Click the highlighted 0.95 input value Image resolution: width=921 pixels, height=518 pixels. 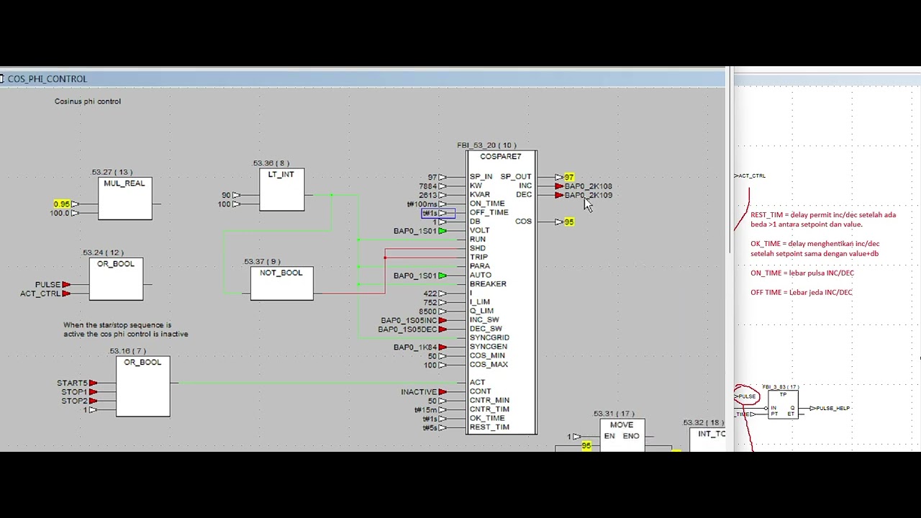click(x=62, y=204)
